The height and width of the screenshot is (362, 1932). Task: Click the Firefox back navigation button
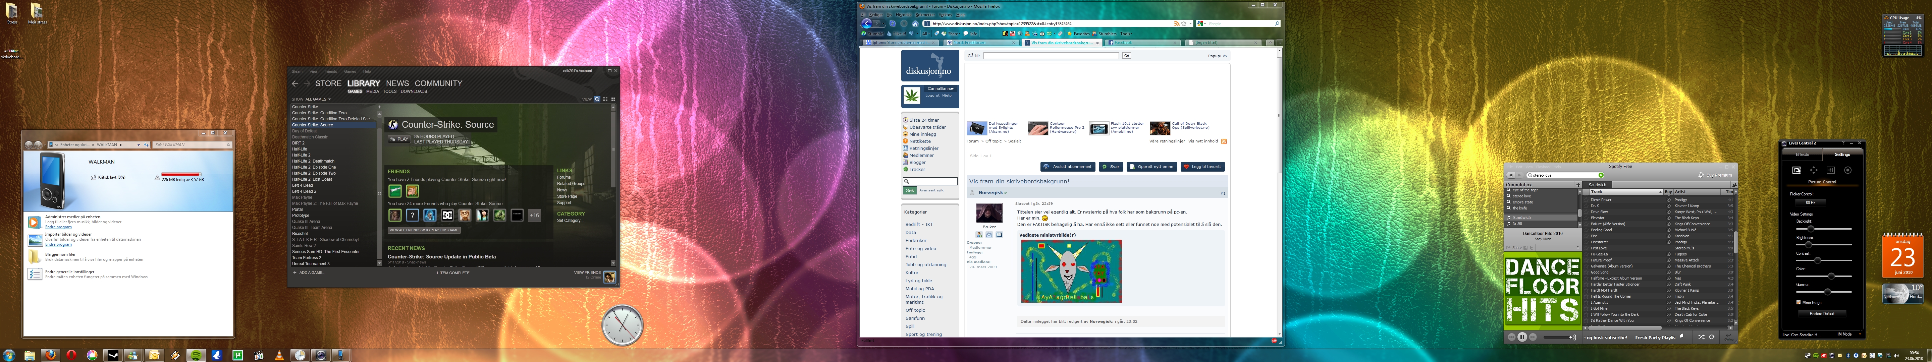[x=866, y=23]
